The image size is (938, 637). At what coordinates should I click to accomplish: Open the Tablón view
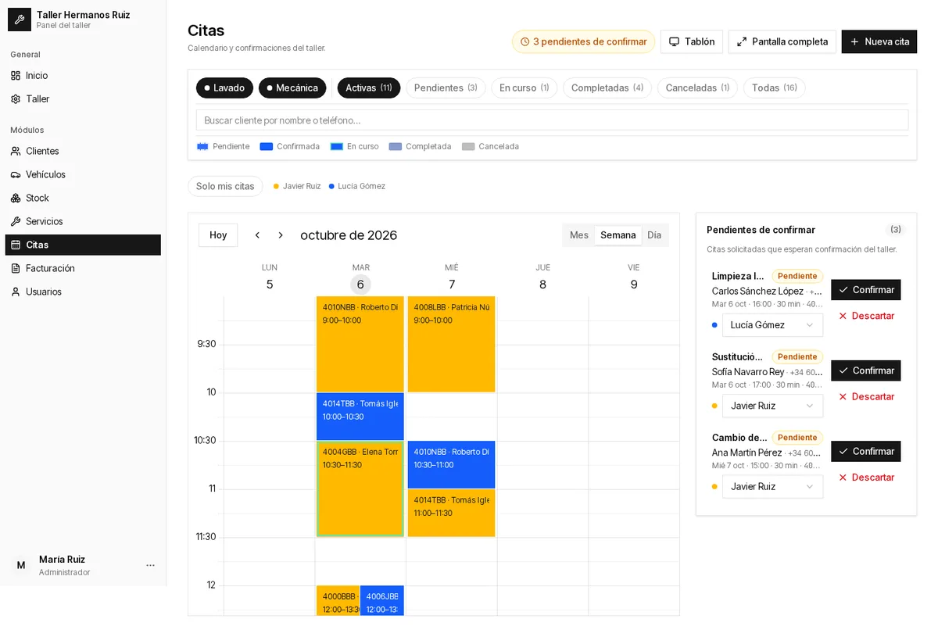[x=692, y=41]
